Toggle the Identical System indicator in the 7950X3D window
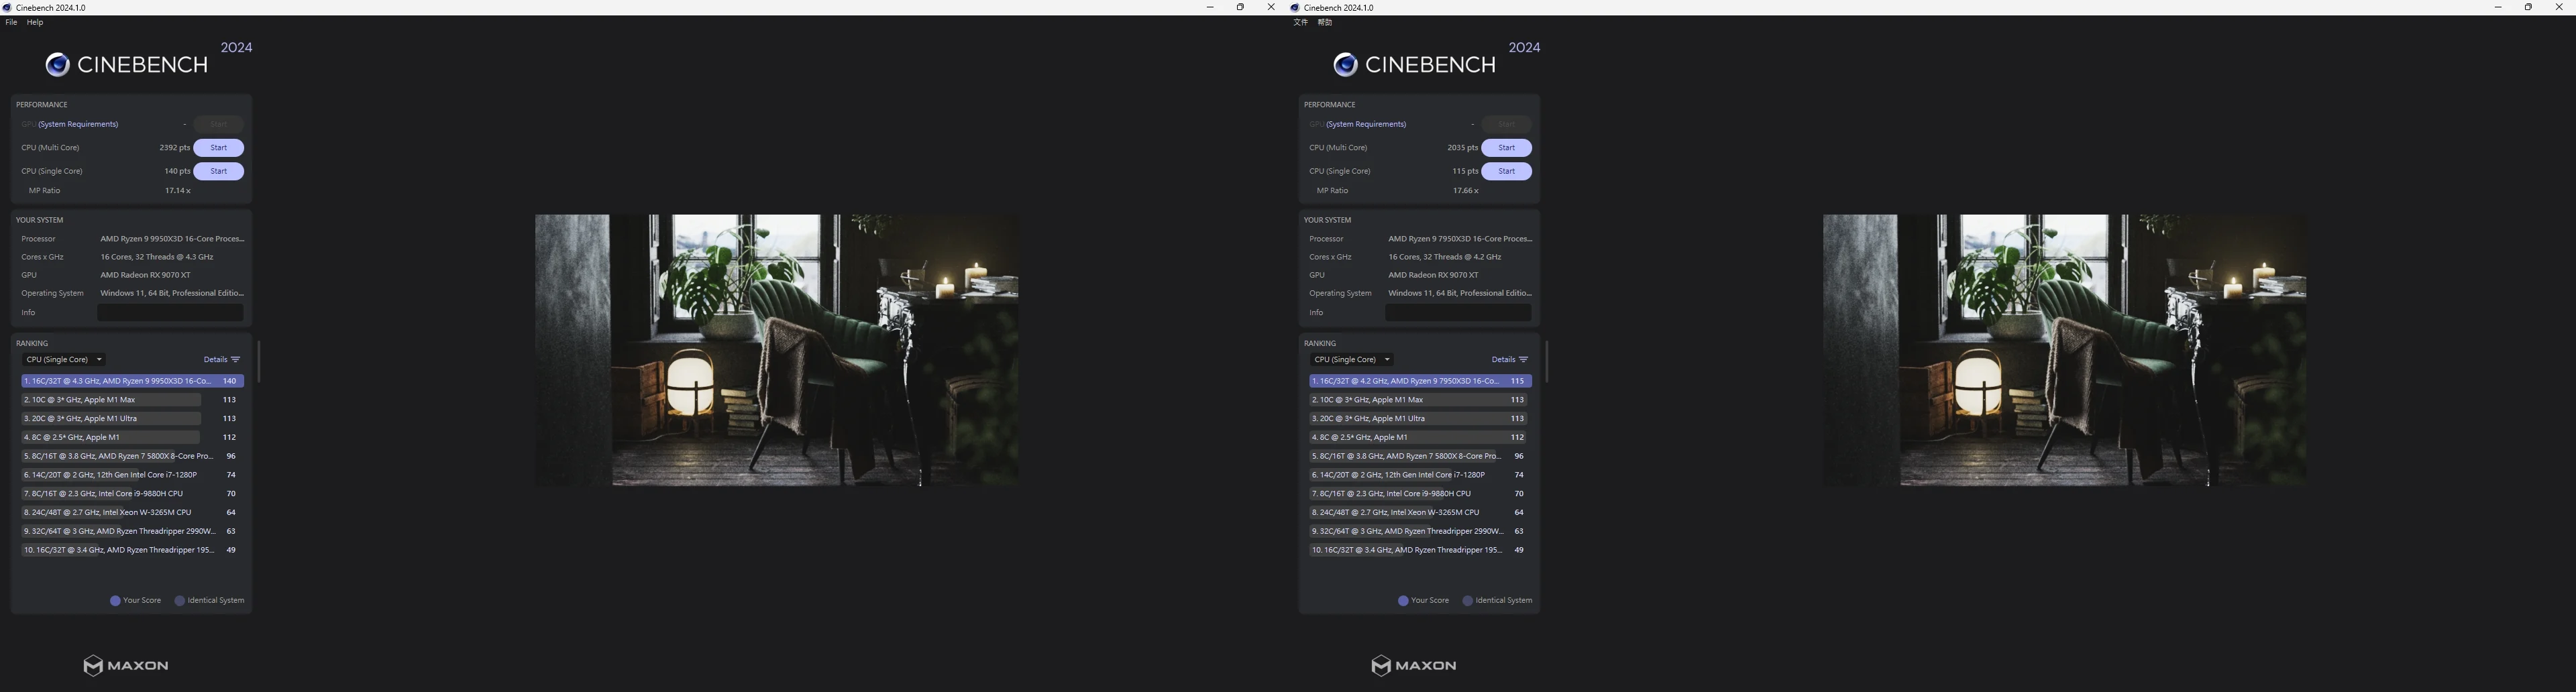The height and width of the screenshot is (692, 2576). (x=1468, y=601)
